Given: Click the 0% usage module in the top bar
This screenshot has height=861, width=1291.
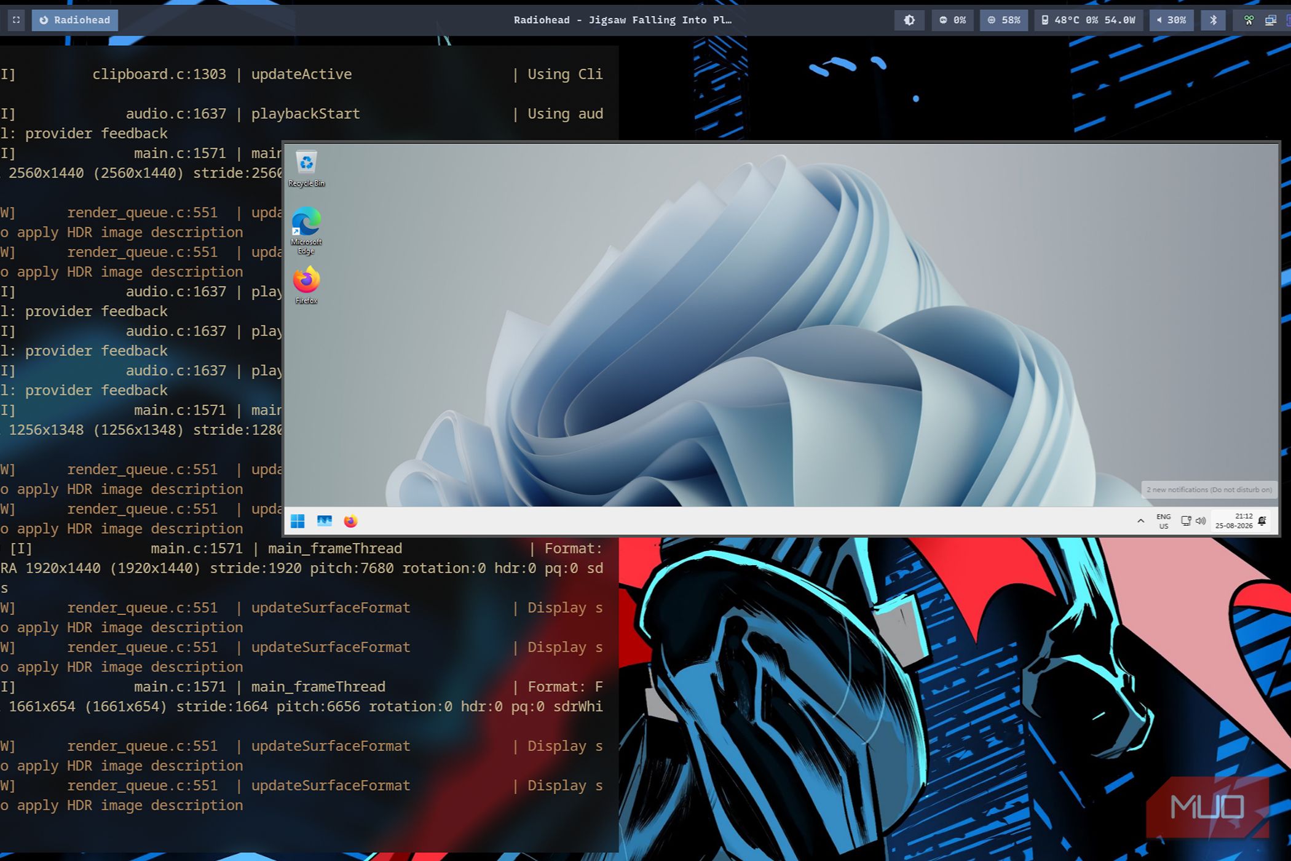Looking at the screenshot, I should tap(952, 20).
